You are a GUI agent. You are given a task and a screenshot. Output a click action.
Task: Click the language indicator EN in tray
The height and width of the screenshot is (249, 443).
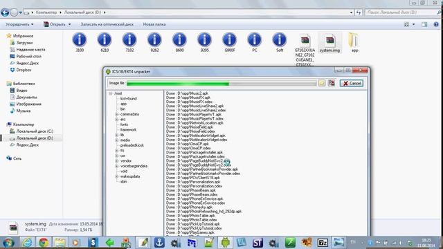[353, 242]
